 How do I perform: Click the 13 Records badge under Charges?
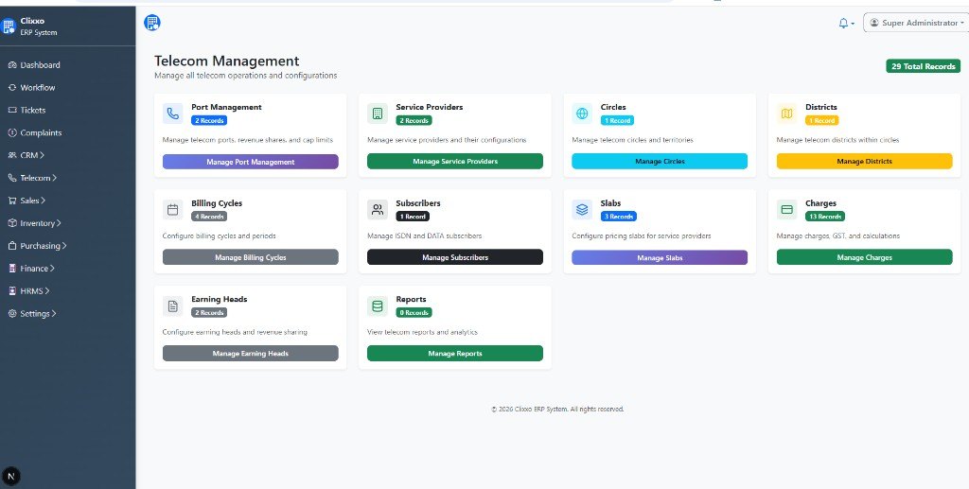point(824,217)
